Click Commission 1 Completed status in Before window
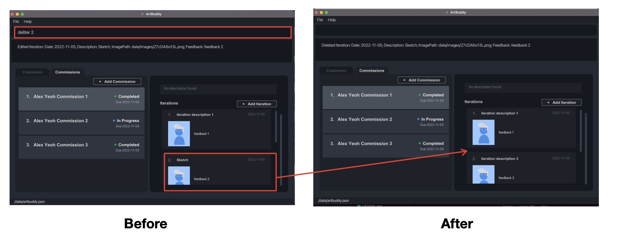617x242 pixels. pos(127,96)
